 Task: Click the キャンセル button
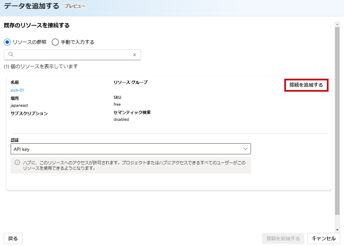323,238
